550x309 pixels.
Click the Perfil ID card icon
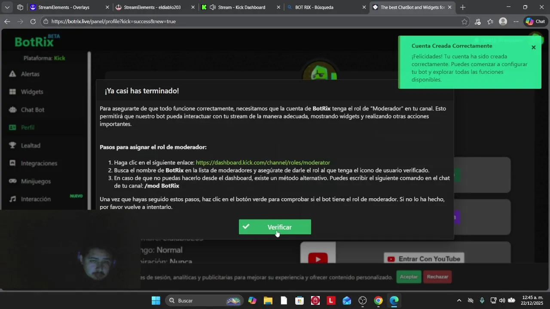point(12,127)
